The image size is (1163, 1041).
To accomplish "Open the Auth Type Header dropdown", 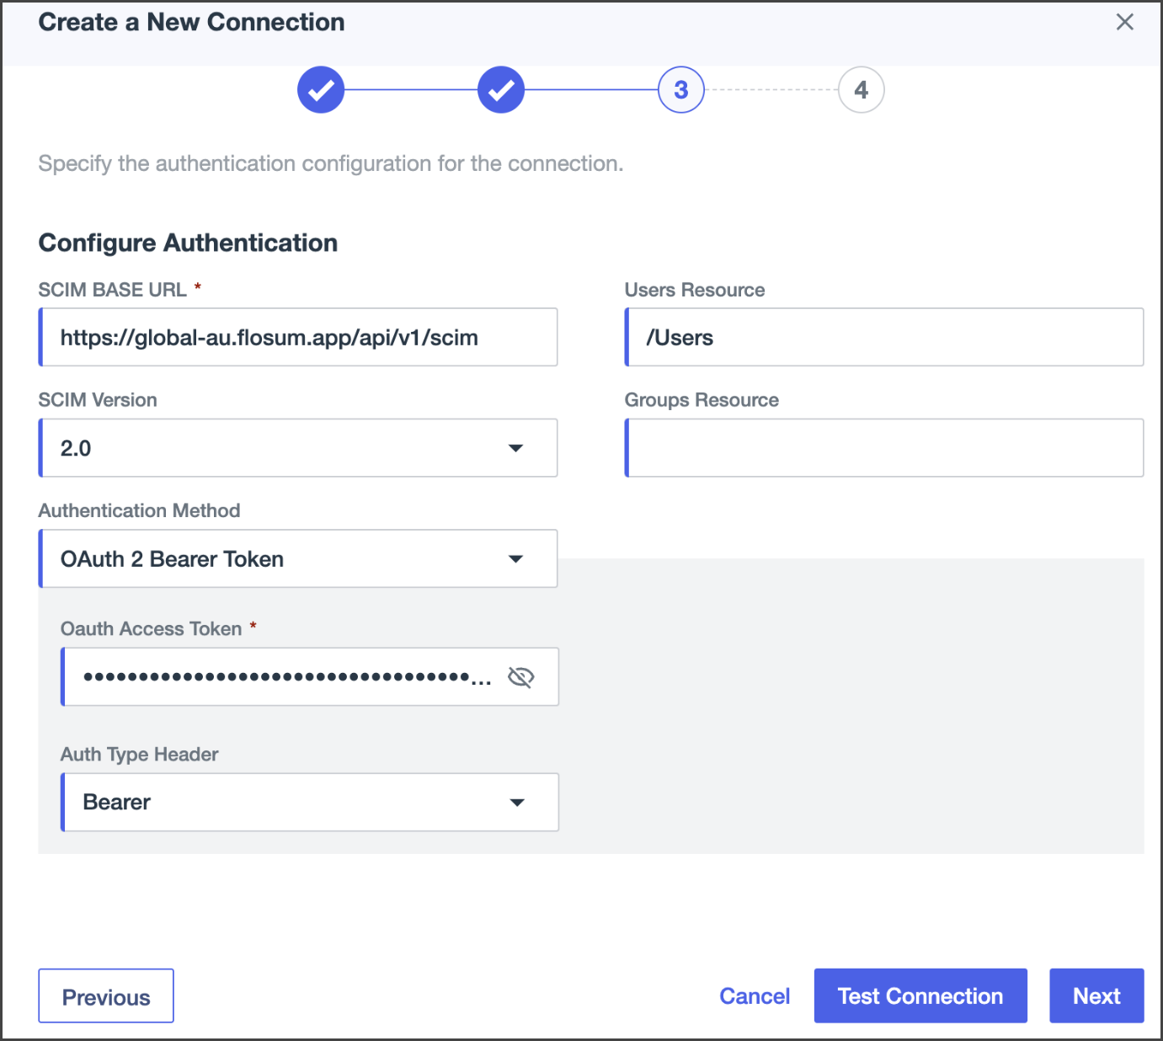I will (x=517, y=803).
